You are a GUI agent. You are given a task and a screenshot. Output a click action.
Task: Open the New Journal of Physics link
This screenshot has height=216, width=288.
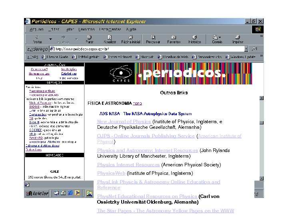pyautogui.click(x=124, y=122)
